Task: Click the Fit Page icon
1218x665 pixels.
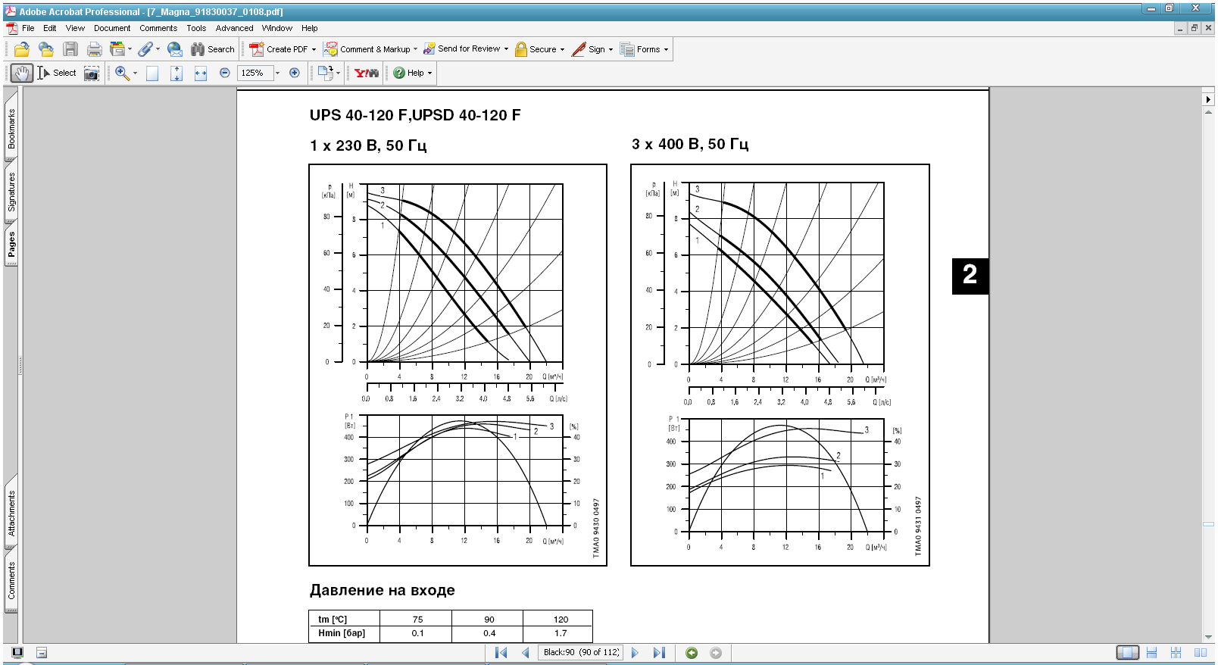Action: 176,73
